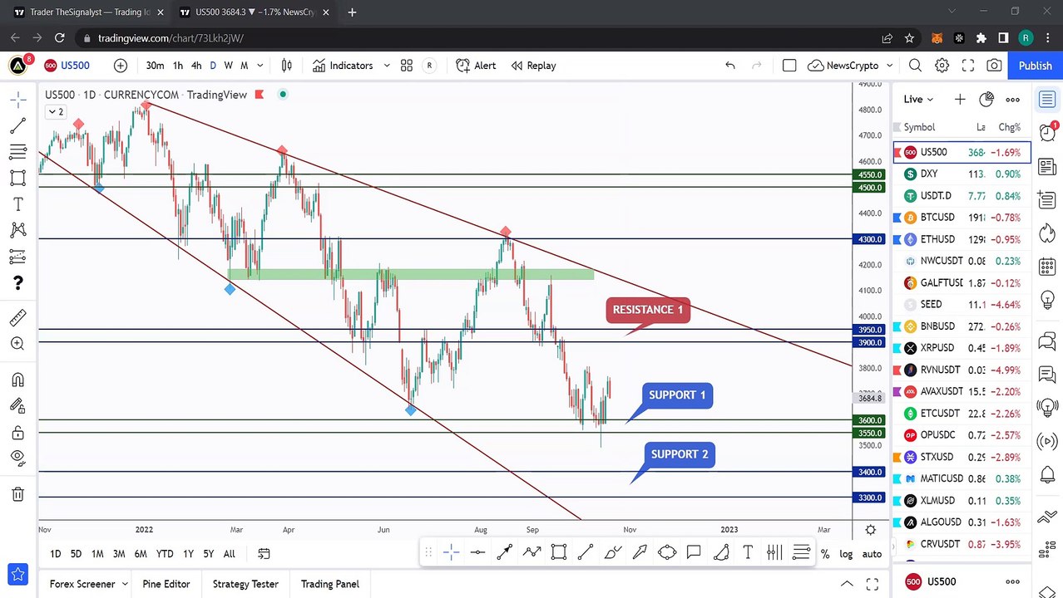Toggle magnet mode in left toolbar
Image resolution: width=1063 pixels, height=598 pixels.
17,380
